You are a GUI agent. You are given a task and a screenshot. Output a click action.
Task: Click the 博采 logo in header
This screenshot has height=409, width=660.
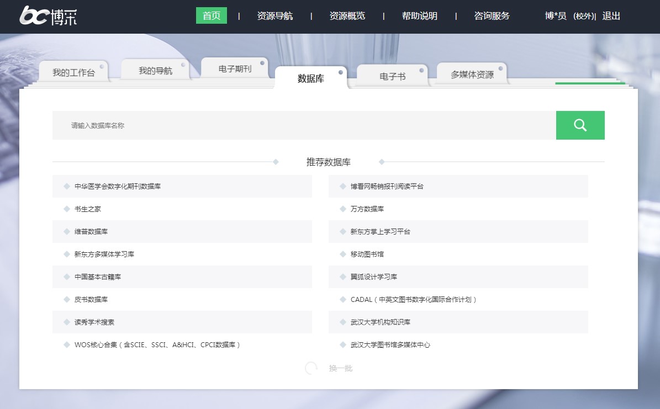point(48,16)
